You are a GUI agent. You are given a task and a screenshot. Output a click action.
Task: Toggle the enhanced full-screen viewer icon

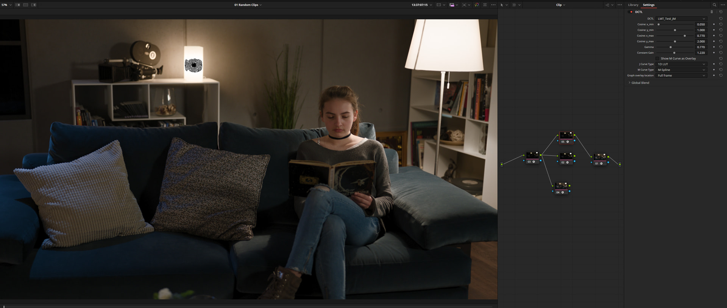point(485,5)
